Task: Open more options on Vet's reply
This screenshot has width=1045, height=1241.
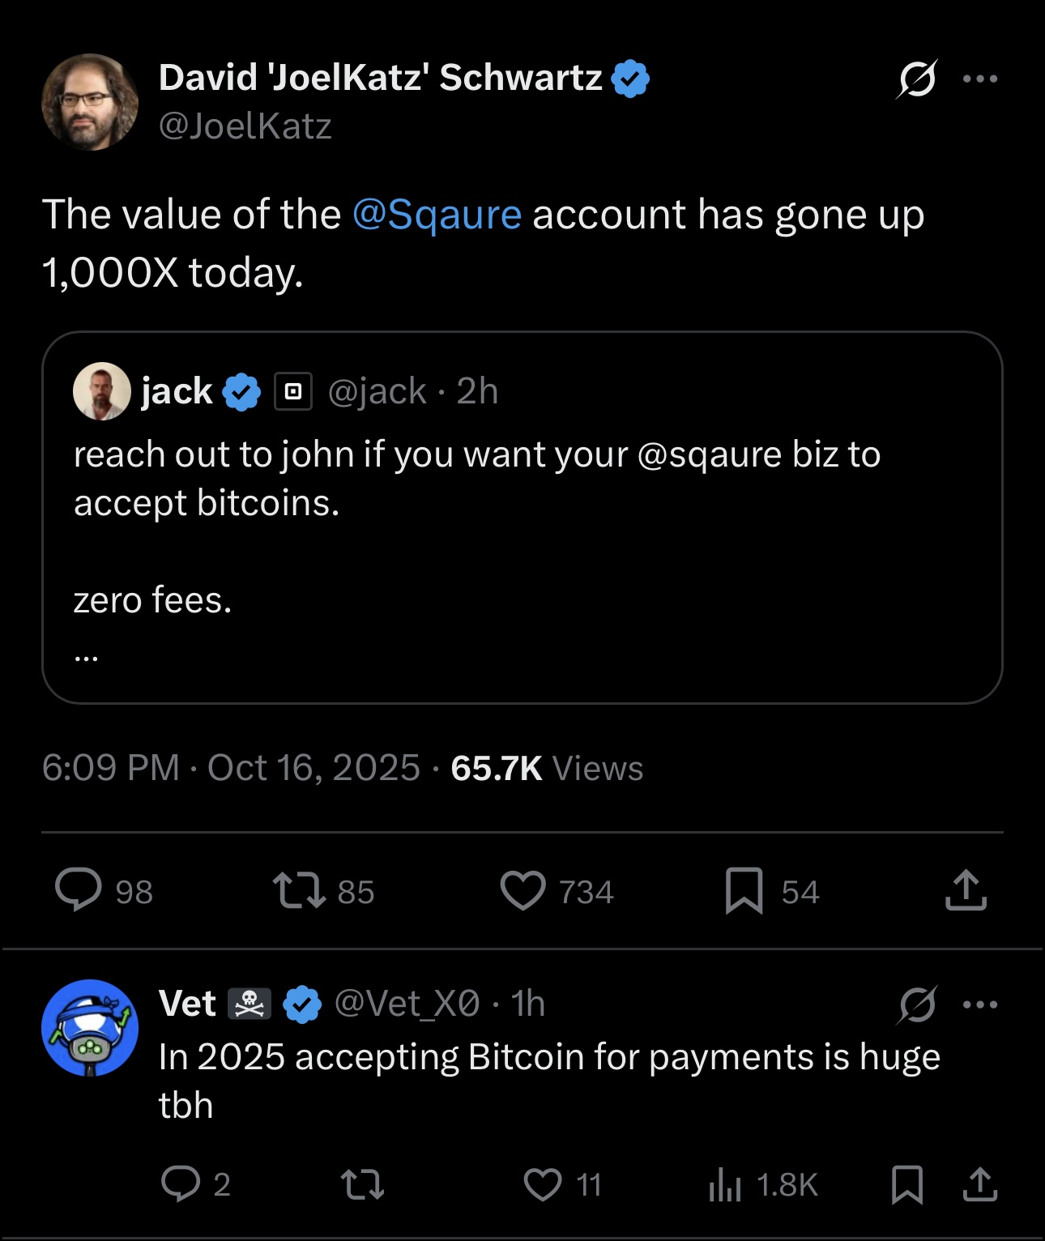Action: [980, 1005]
